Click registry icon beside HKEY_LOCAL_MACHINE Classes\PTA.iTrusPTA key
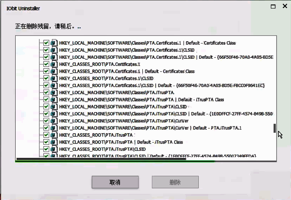The height and width of the screenshot is (200, 291). [54, 92]
